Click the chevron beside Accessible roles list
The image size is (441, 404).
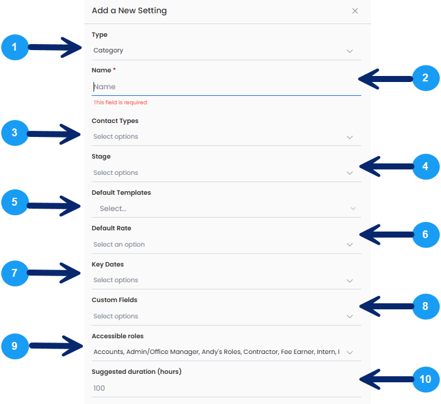[349, 353]
